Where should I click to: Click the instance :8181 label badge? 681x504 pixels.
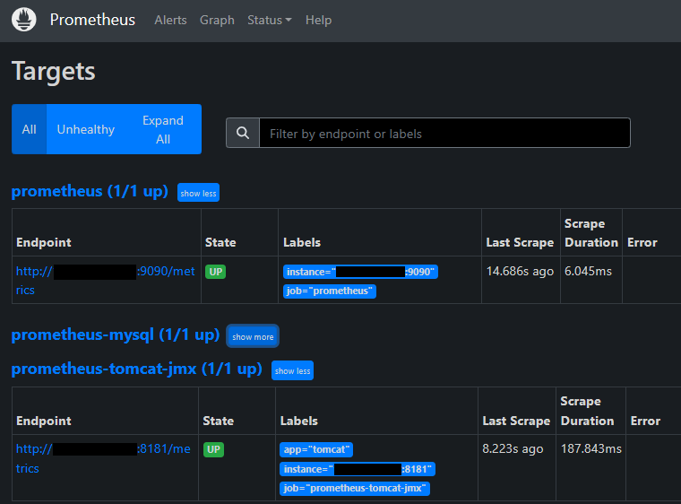click(x=358, y=469)
